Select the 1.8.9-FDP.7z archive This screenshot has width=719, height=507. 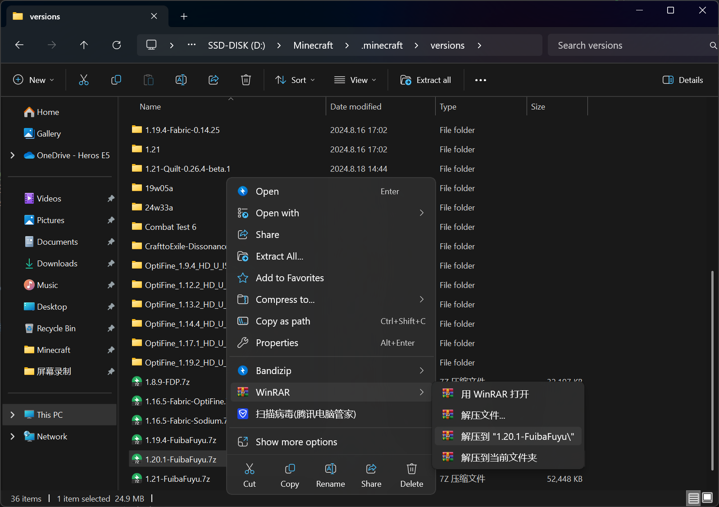(167, 382)
